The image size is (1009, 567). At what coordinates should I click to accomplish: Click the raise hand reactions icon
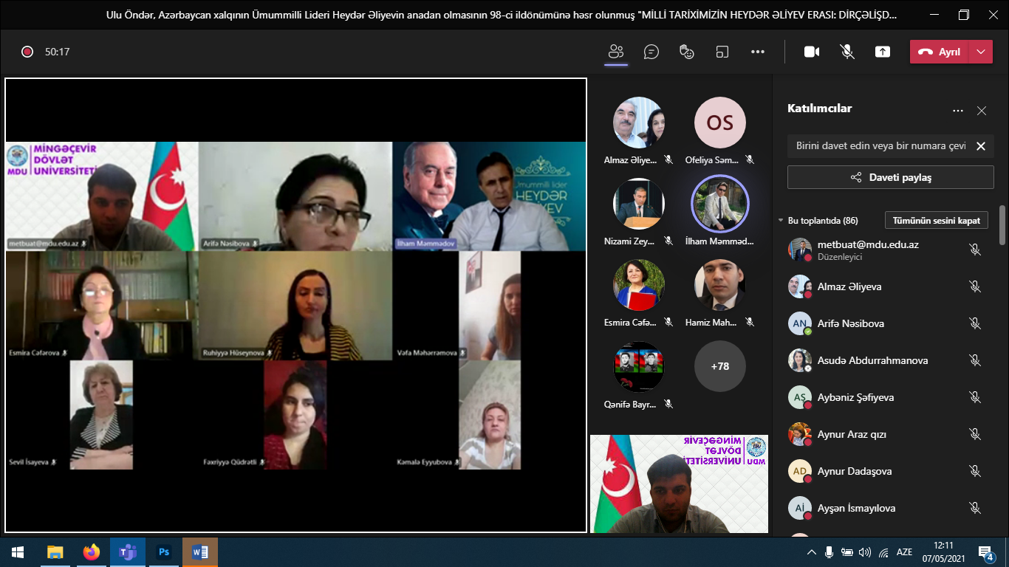click(x=687, y=52)
